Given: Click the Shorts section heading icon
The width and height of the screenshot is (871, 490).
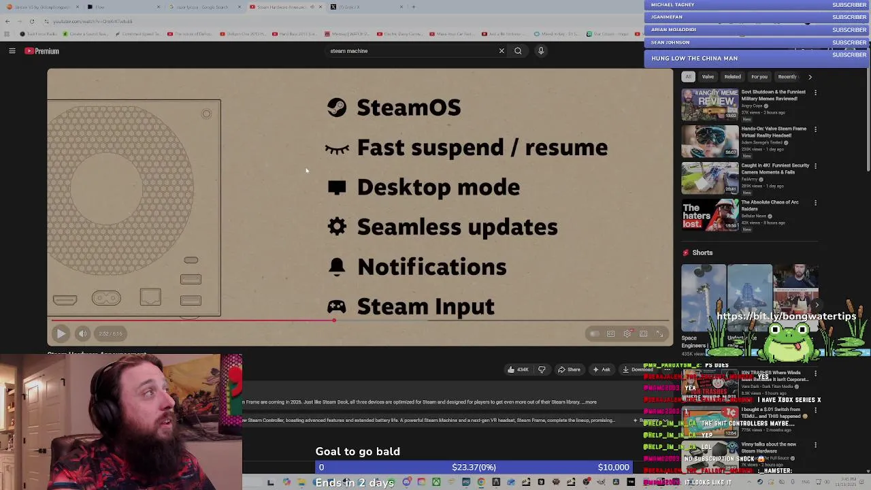Looking at the screenshot, I should [x=686, y=252].
